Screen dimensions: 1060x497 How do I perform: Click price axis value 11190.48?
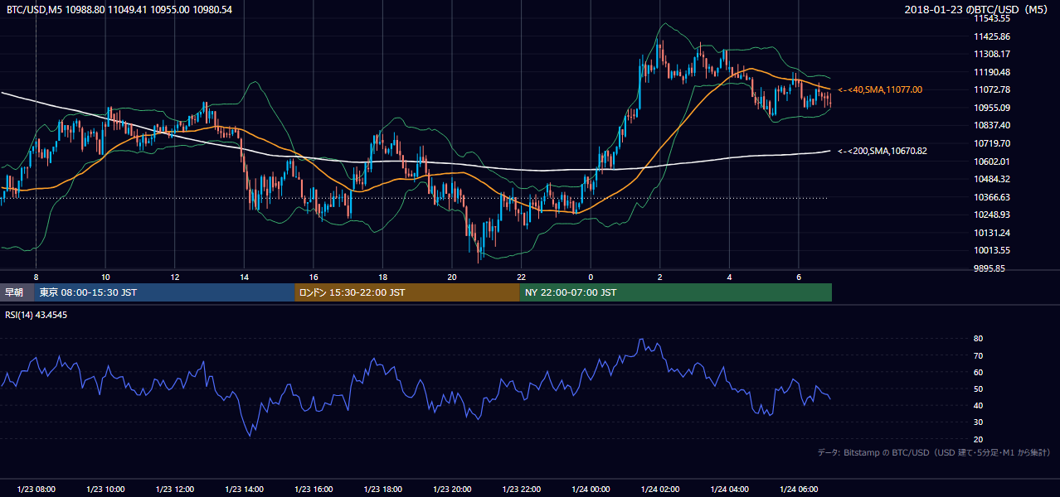coord(992,72)
